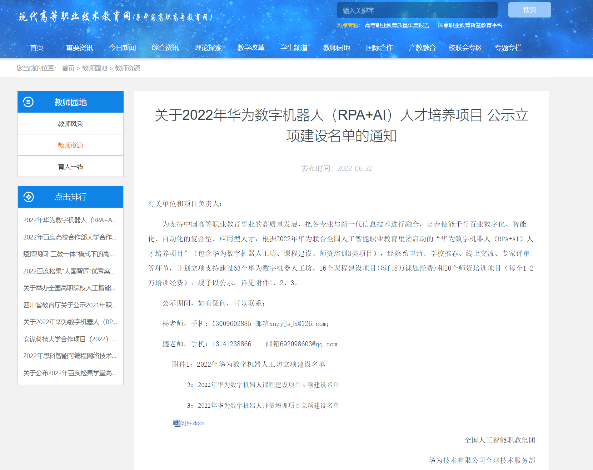Image resolution: width=593 pixels, height=470 pixels.
Task: Select the highlighted 教师资源 sidebar item
Action: tap(70, 145)
